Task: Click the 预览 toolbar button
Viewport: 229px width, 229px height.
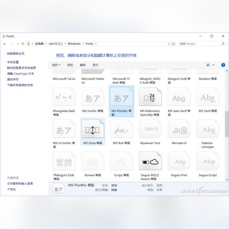Action: point(70,65)
